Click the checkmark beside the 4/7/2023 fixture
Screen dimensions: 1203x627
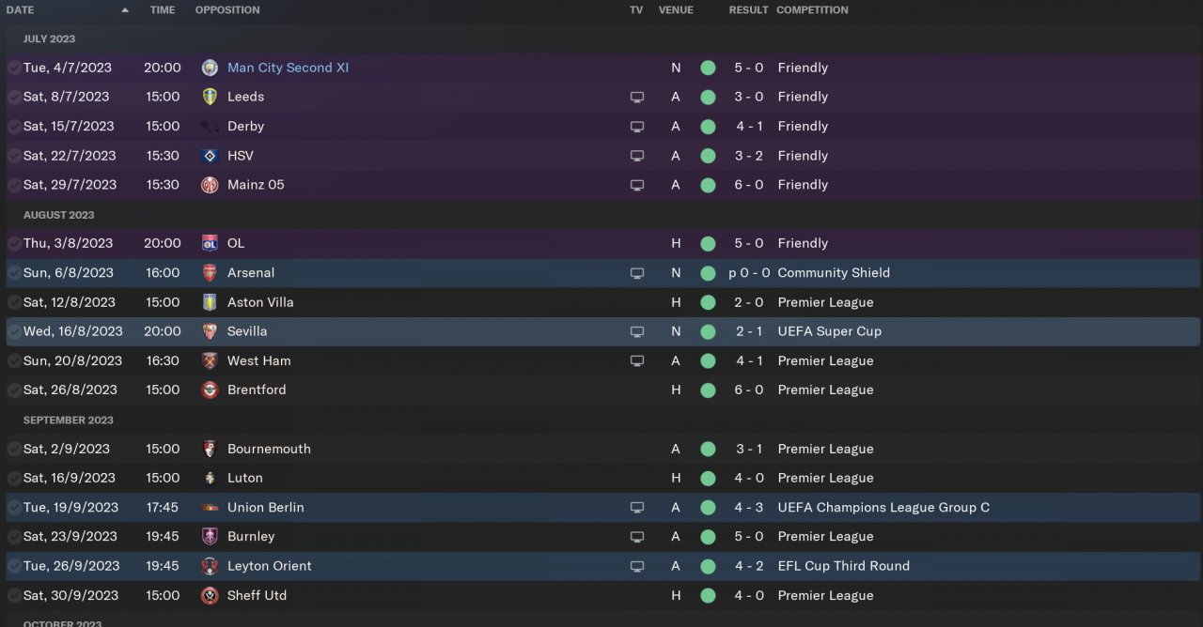14,68
